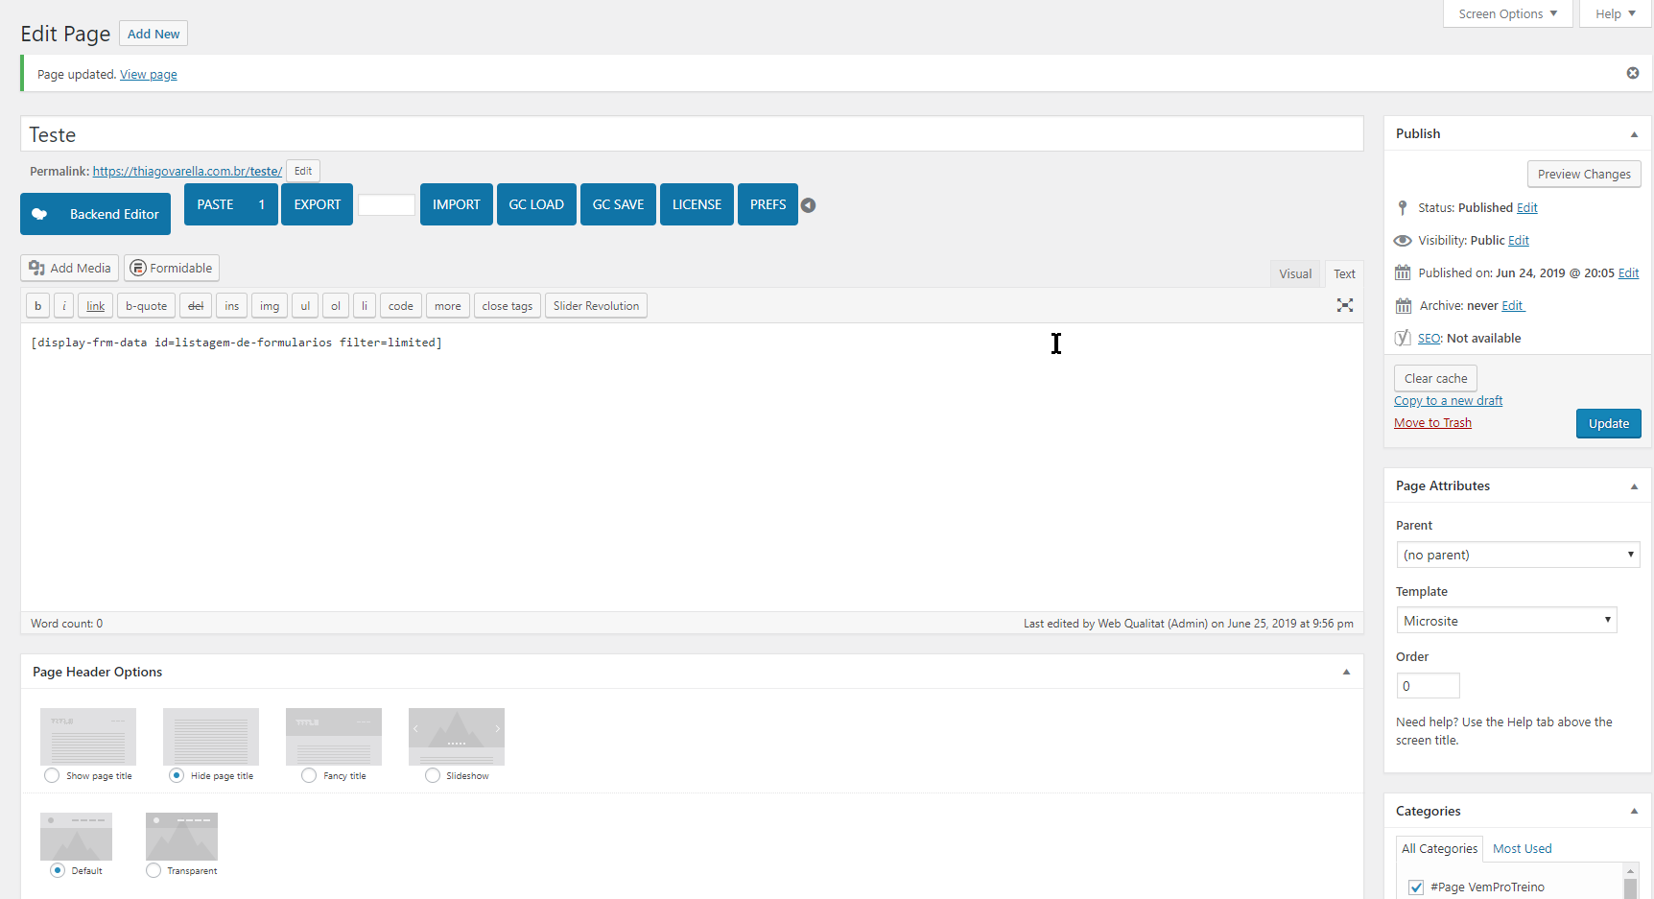Click the Update button
Image resolution: width=1654 pixels, height=899 pixels.
tap(1608, 423)
